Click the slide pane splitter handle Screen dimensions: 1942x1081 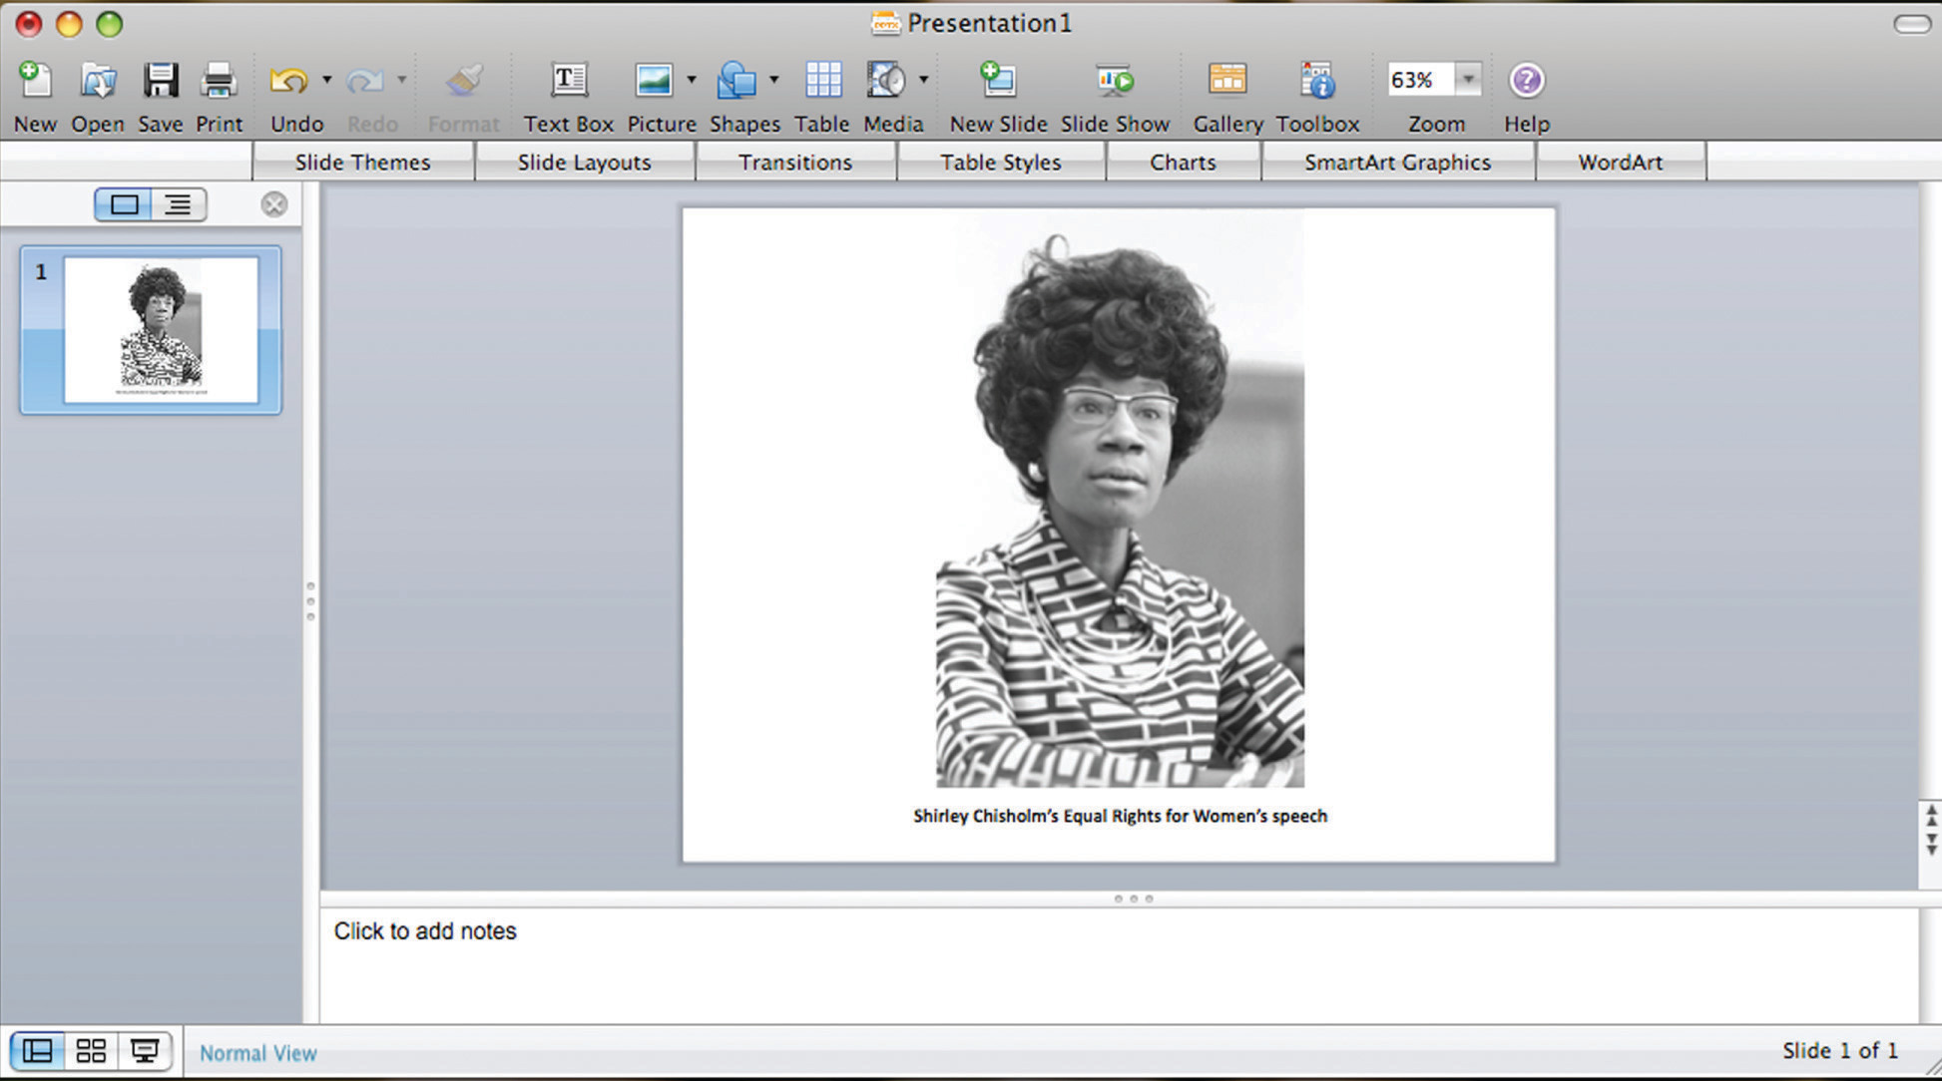tap(310, 601)
